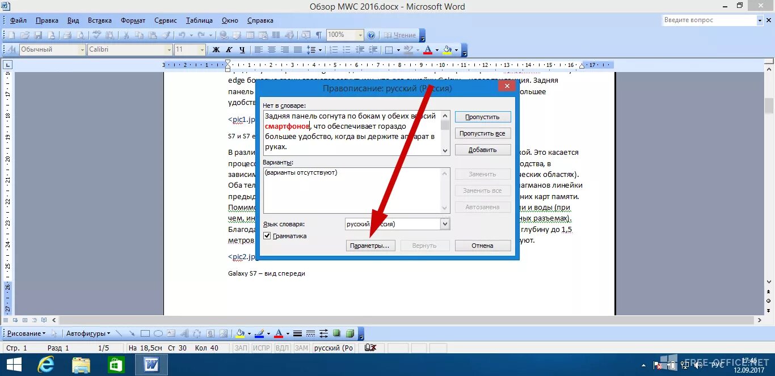The width and height of the screenshot is (775, 376).
Task: Click the italic К icon
Action: click(229, 49)
